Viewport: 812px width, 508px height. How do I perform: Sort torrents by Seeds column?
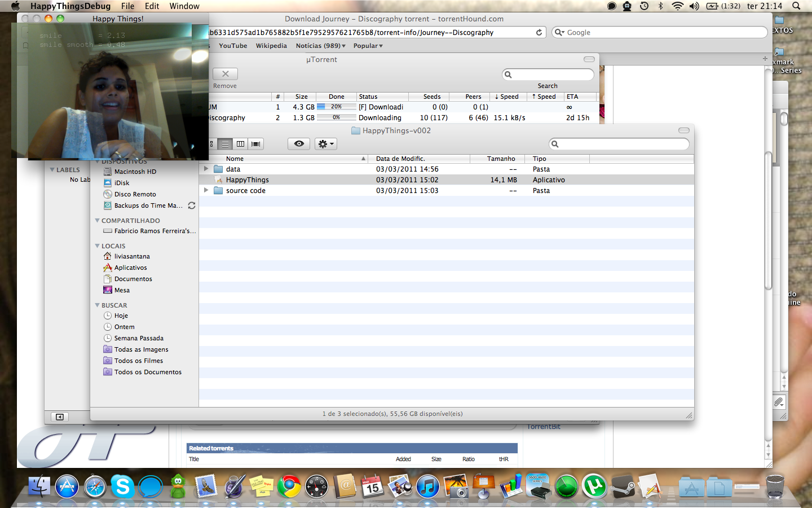click(432, 97)
